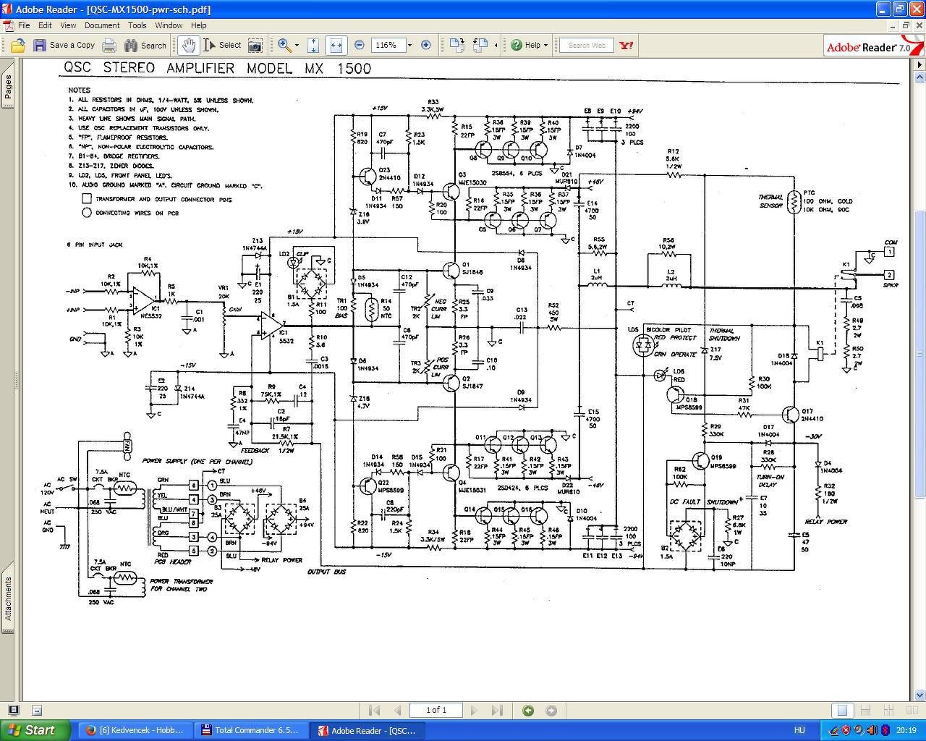926x741 pixels.
Task: Click the Save a Copy button
Action: pos(64,45)
